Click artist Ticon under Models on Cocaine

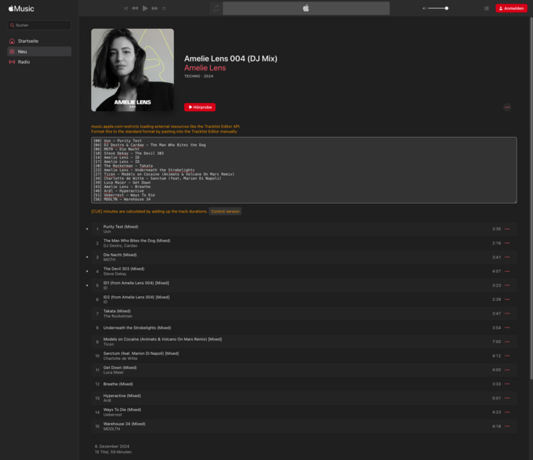tap(108, 344)
